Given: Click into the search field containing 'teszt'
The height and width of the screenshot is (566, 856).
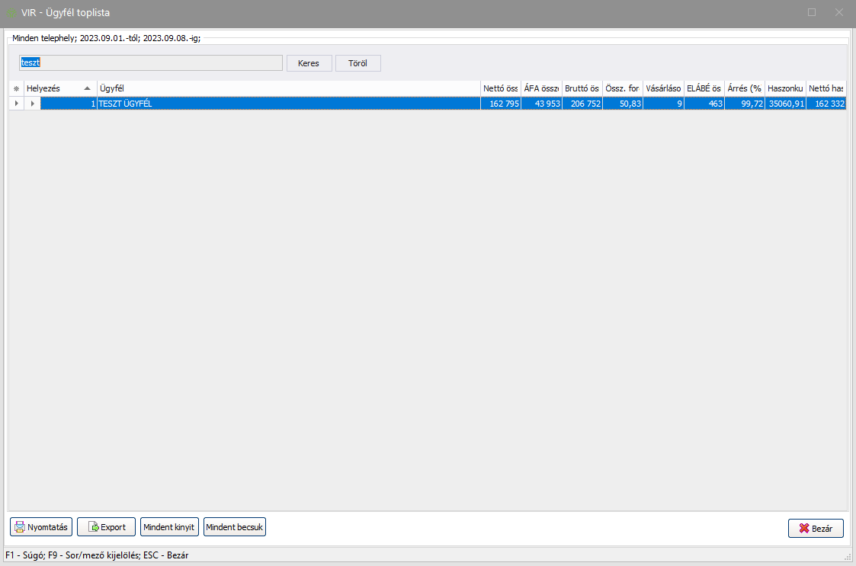Looking at the screenshot, I should click(x=151, y=63).
